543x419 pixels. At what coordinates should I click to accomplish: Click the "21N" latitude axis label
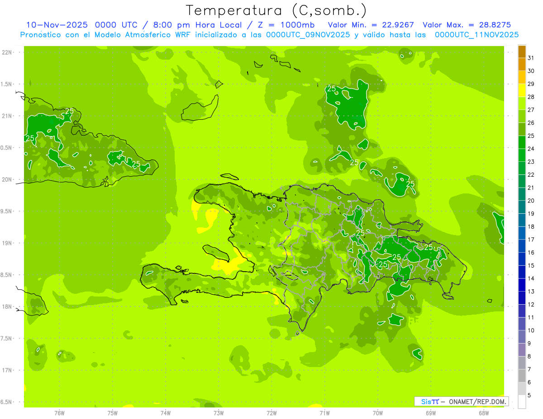(x=7, y=116)
